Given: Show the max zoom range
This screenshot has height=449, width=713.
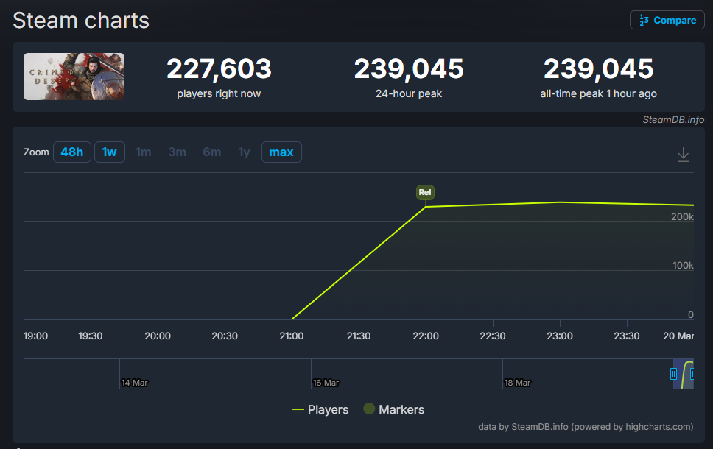Looking at the screenshot, I should 281,152.
